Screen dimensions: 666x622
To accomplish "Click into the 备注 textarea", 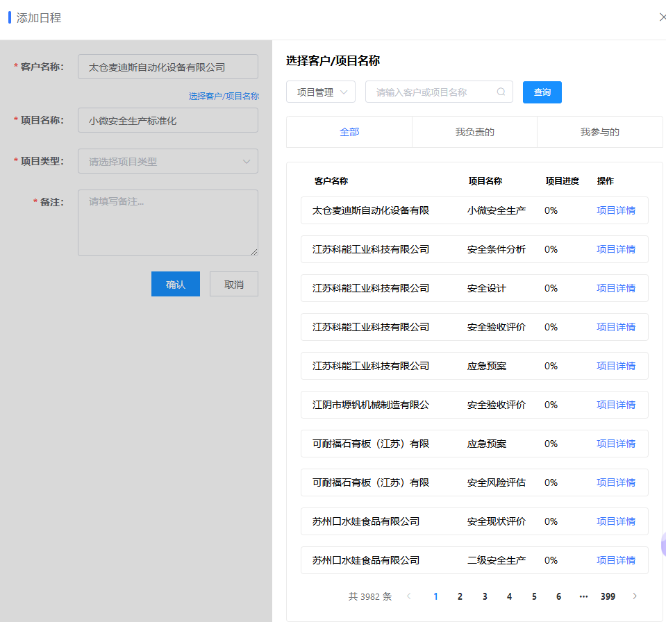I will (x=168, y=223).
